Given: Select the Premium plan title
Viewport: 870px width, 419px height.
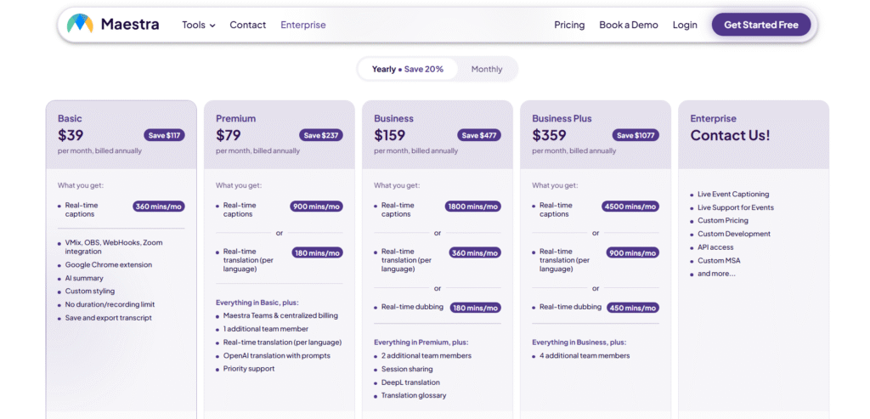Looking at the screenshot, I should pos(236,118).
